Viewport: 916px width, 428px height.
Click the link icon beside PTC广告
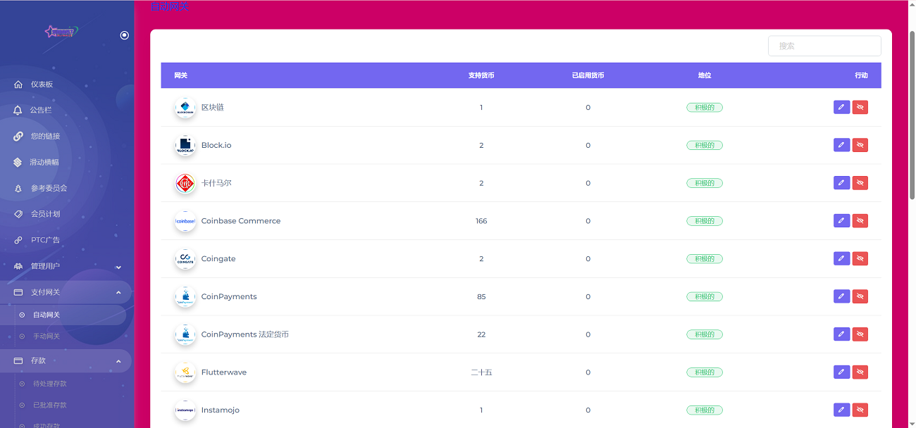click(x=18, y=240)
